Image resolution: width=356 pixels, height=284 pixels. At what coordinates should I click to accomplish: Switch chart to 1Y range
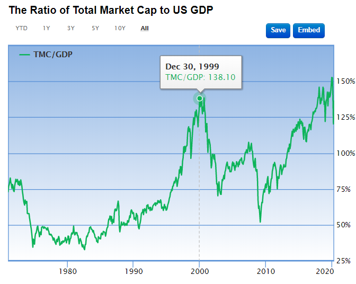pyautogui.click(x=47, y=28)
